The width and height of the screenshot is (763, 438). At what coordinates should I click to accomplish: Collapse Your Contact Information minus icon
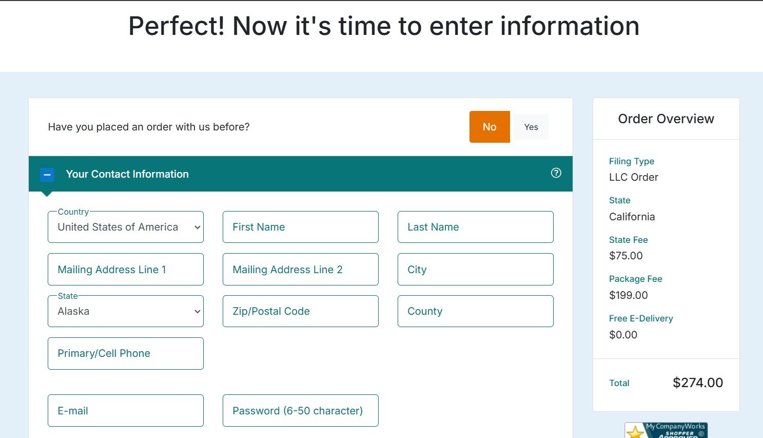click(x=47, y=175)
